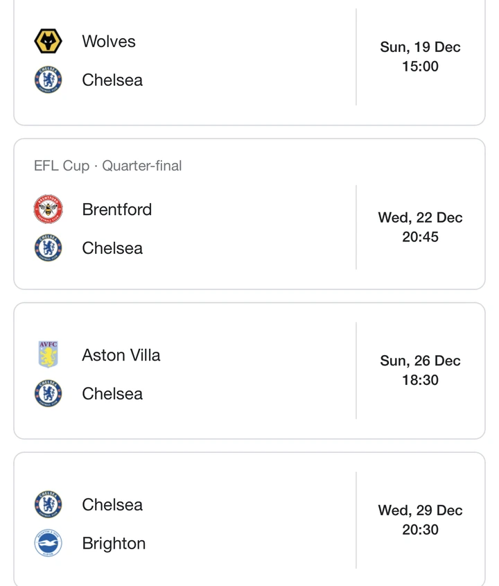Select Chelsea name in Brighton match
Screen dimensions: 499x586
[112, 505]
